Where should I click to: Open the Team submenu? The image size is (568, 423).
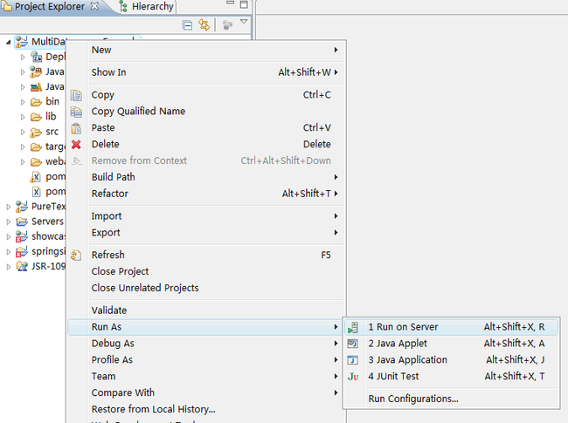[x=205, y=377]
